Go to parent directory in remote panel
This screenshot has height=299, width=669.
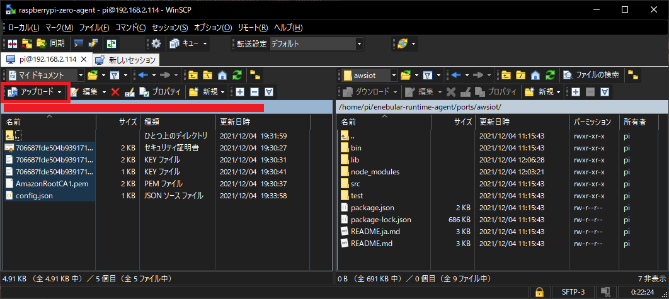click(506, 76)
